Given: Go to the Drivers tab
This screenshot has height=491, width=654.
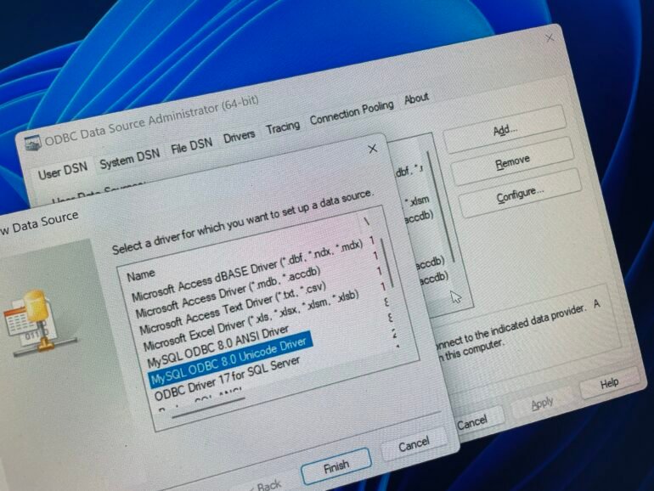Looking at the screenshot, I should pos(239,136).
